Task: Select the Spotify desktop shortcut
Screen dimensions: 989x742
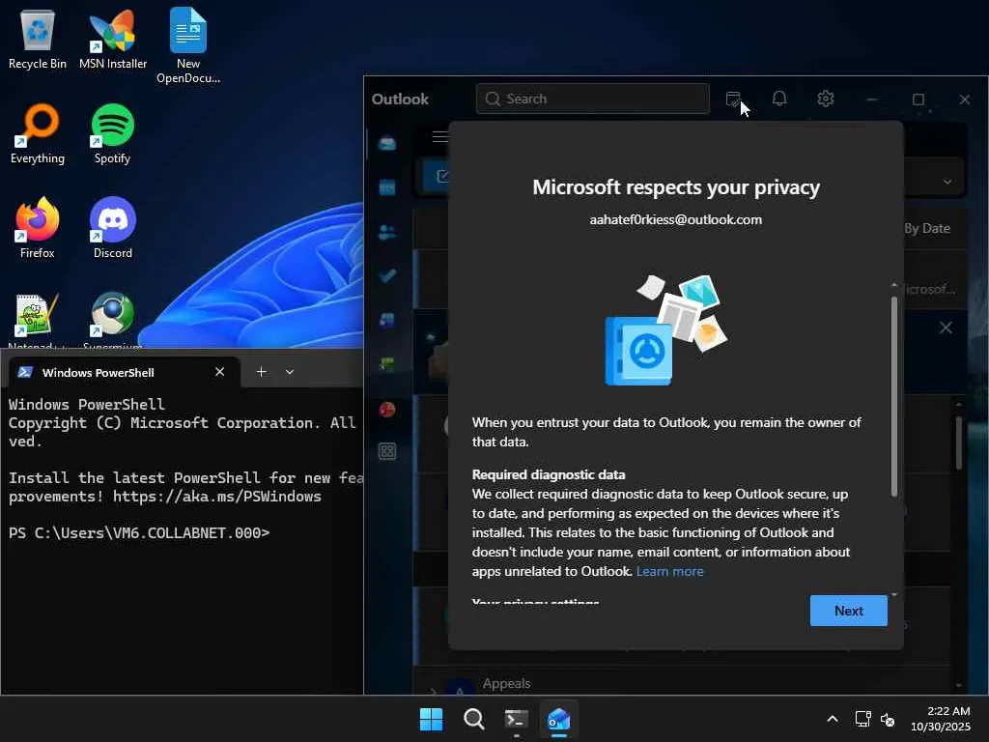Action: (x=112, y=133)
